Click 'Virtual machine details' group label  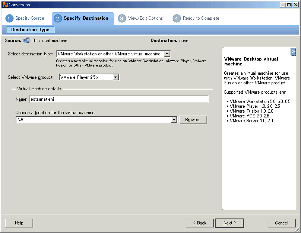(39, 89)
